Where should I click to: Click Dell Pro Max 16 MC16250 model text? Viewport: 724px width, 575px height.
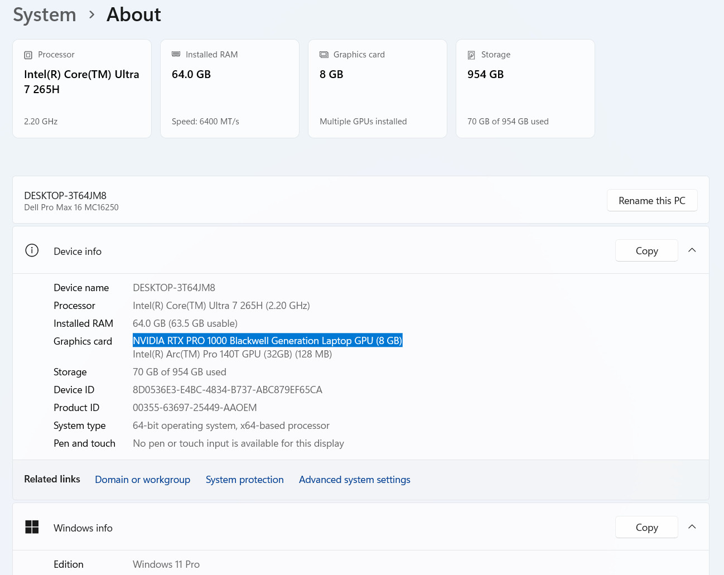click(x=71, y=207)
